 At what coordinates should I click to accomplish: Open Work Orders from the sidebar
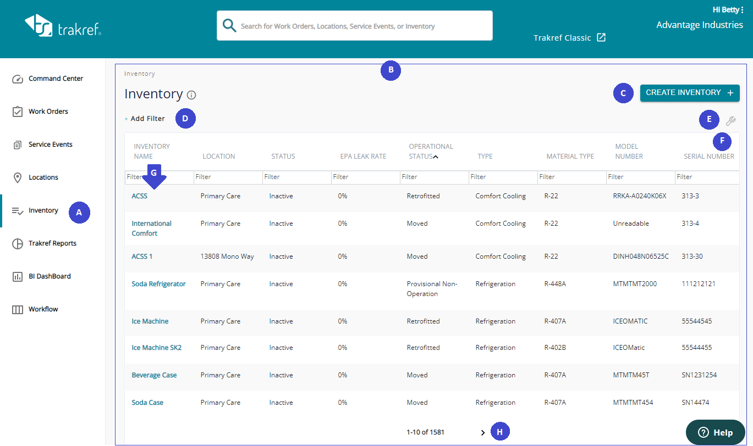(x=48, y=112)
